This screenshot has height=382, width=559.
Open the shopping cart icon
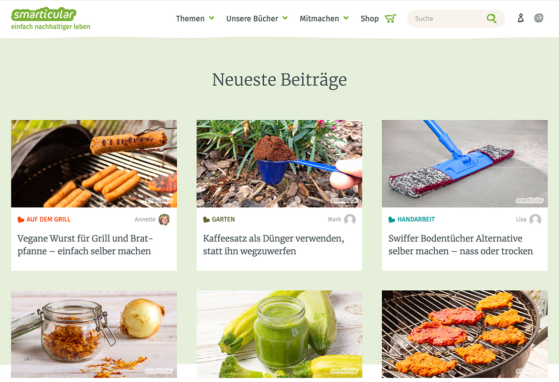(390, 19)
